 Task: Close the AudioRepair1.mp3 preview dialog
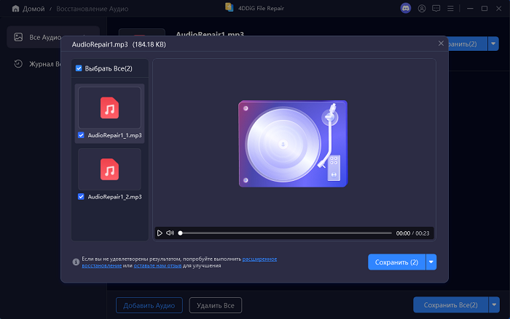(x=441, y=43)
